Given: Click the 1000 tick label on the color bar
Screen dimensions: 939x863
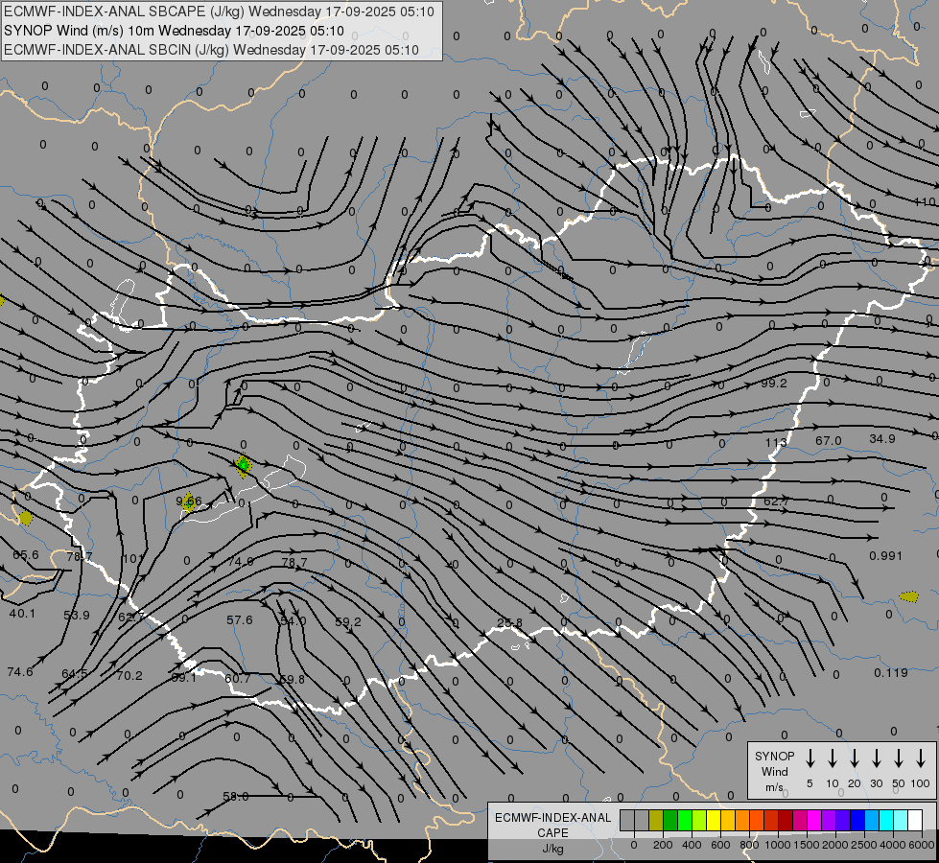Looking at the screenshot, I should [x=778, y=845].
